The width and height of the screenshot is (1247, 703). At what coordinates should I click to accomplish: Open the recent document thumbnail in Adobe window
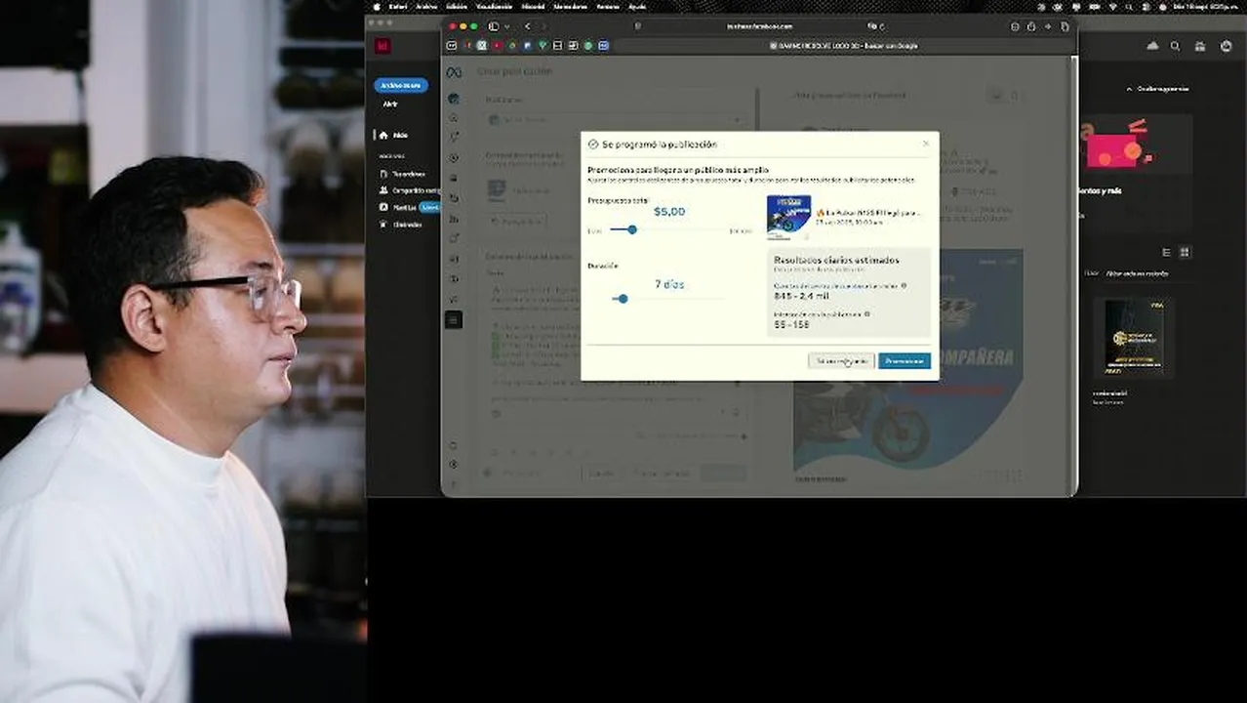point(1133,339)
